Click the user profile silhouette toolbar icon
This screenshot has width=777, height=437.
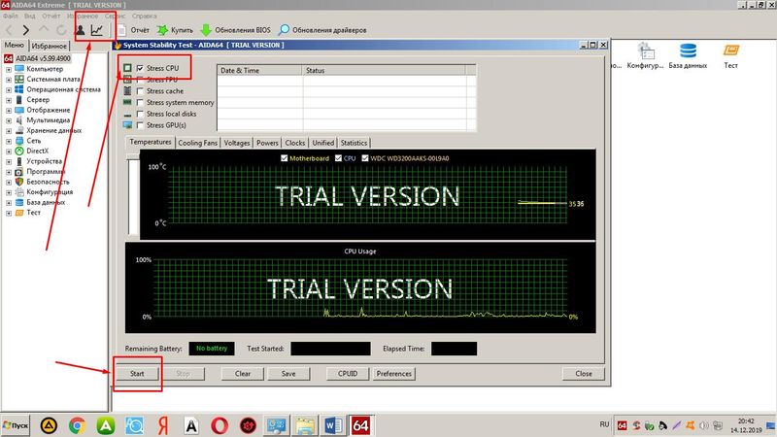tap(81, 30)
